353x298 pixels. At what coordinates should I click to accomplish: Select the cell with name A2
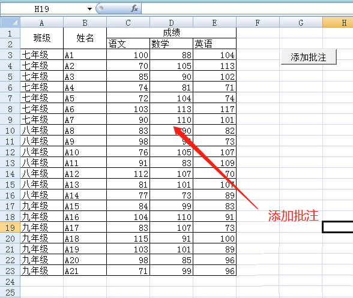85,66
